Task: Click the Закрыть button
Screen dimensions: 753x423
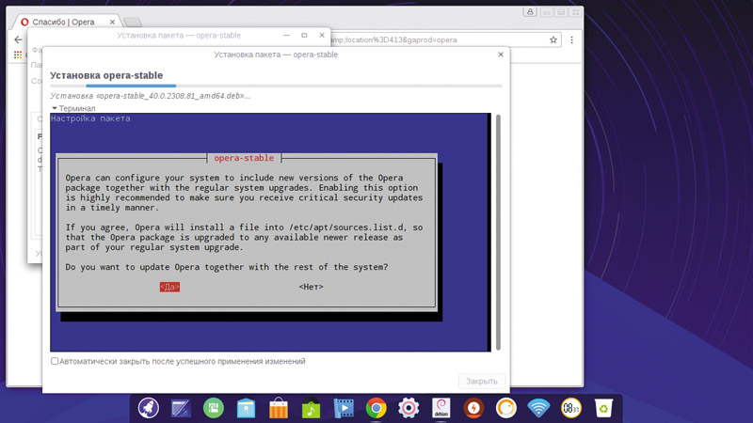Action: coord(482,382)
